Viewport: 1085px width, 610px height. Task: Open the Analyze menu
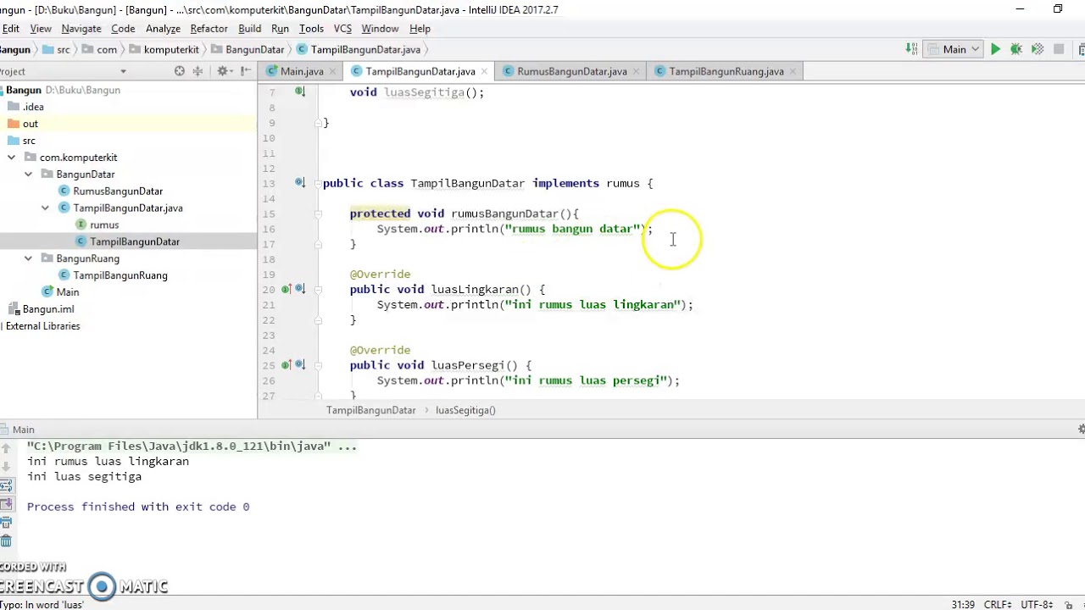click(163, 28)
